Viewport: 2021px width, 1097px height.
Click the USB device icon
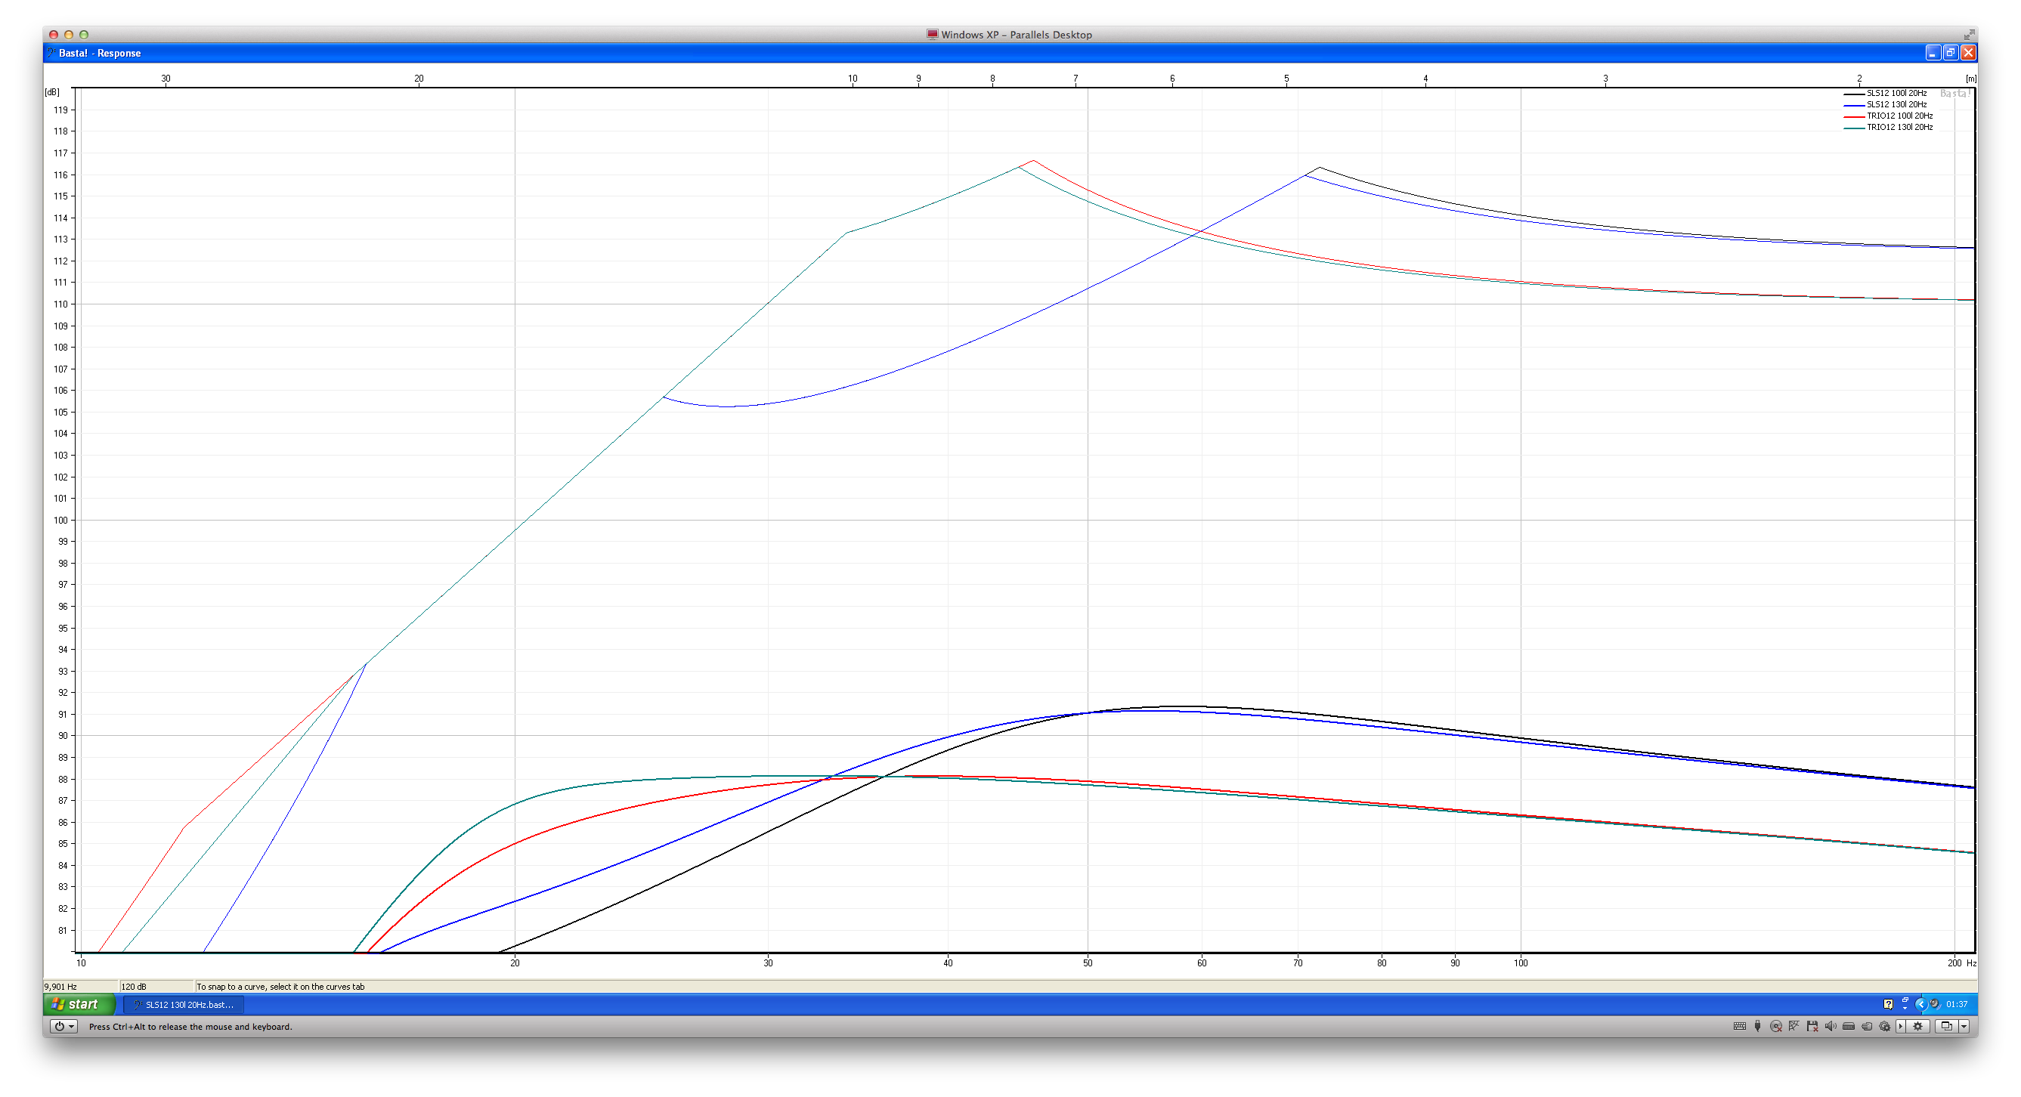[1757, 1026]
